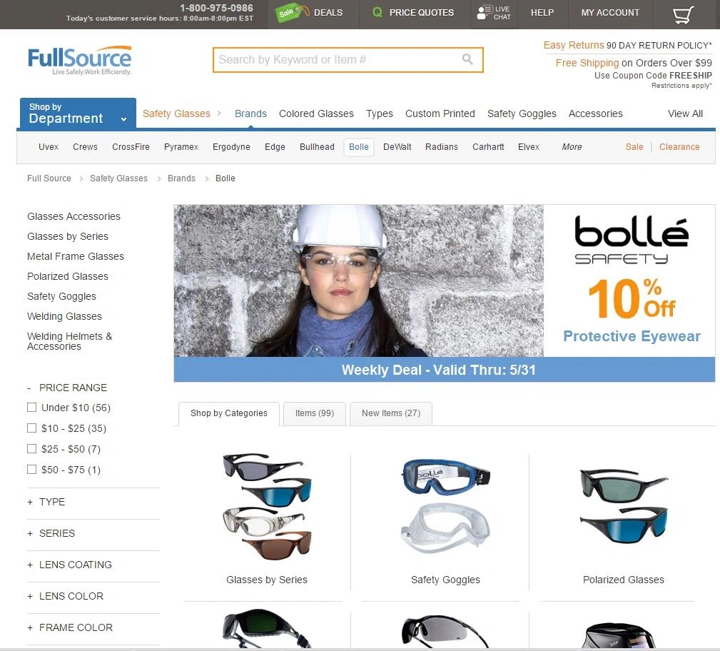Open Glasses Accessories sidebar link
This screenshot has height=651, width=720.
(73, 216)
